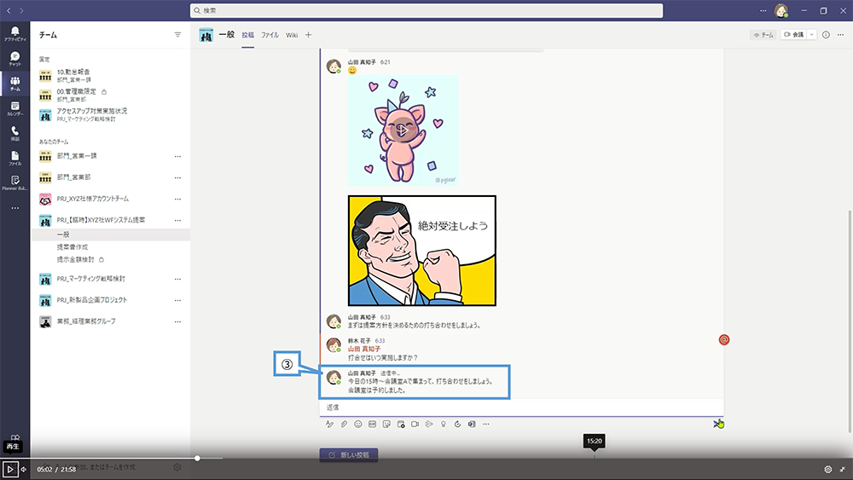Open options for PRJ_新製品企画プロジェクト team
Image resolution: width=853 pixels, height=480 pixels.
pyautogui.click(x=177, y=300)
